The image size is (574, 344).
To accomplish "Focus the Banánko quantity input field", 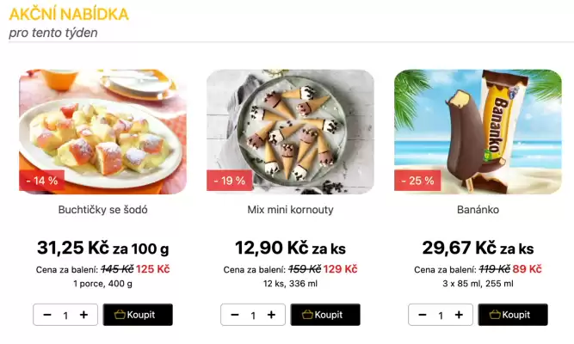I will (x=441, y=316).
